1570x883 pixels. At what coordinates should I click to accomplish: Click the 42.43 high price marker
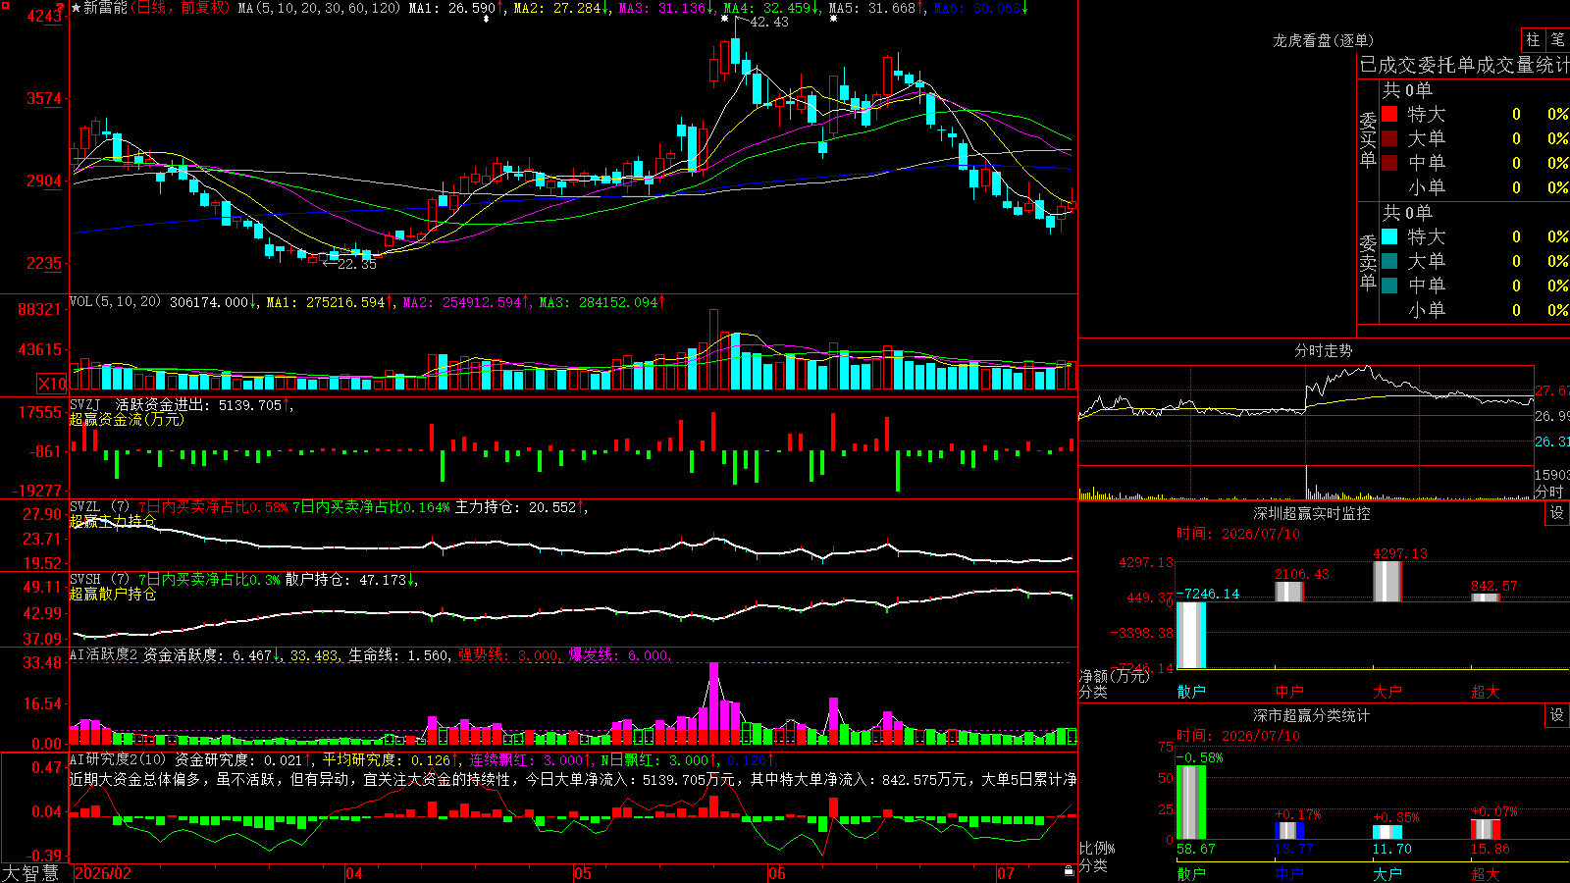768,22
